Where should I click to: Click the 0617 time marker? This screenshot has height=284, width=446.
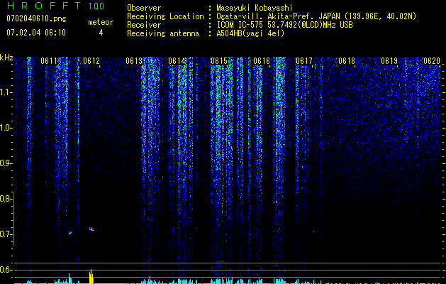tap(304, 61)
